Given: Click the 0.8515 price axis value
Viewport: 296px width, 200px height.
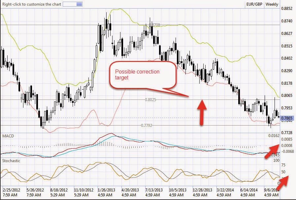Looking at the screenshot, I should coord(287,46).
